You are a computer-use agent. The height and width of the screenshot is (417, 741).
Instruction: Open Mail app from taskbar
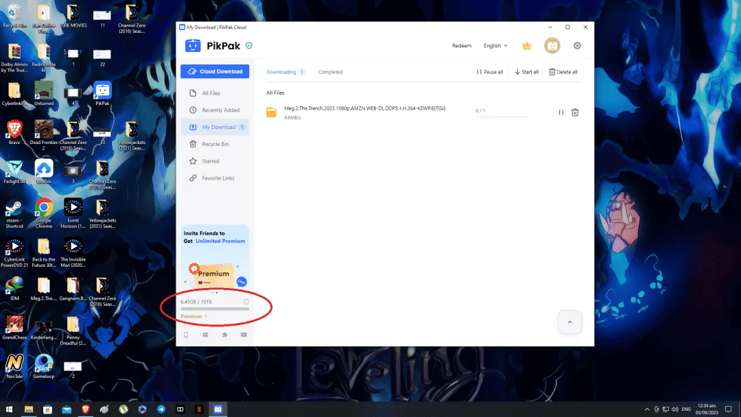[67, 409]
